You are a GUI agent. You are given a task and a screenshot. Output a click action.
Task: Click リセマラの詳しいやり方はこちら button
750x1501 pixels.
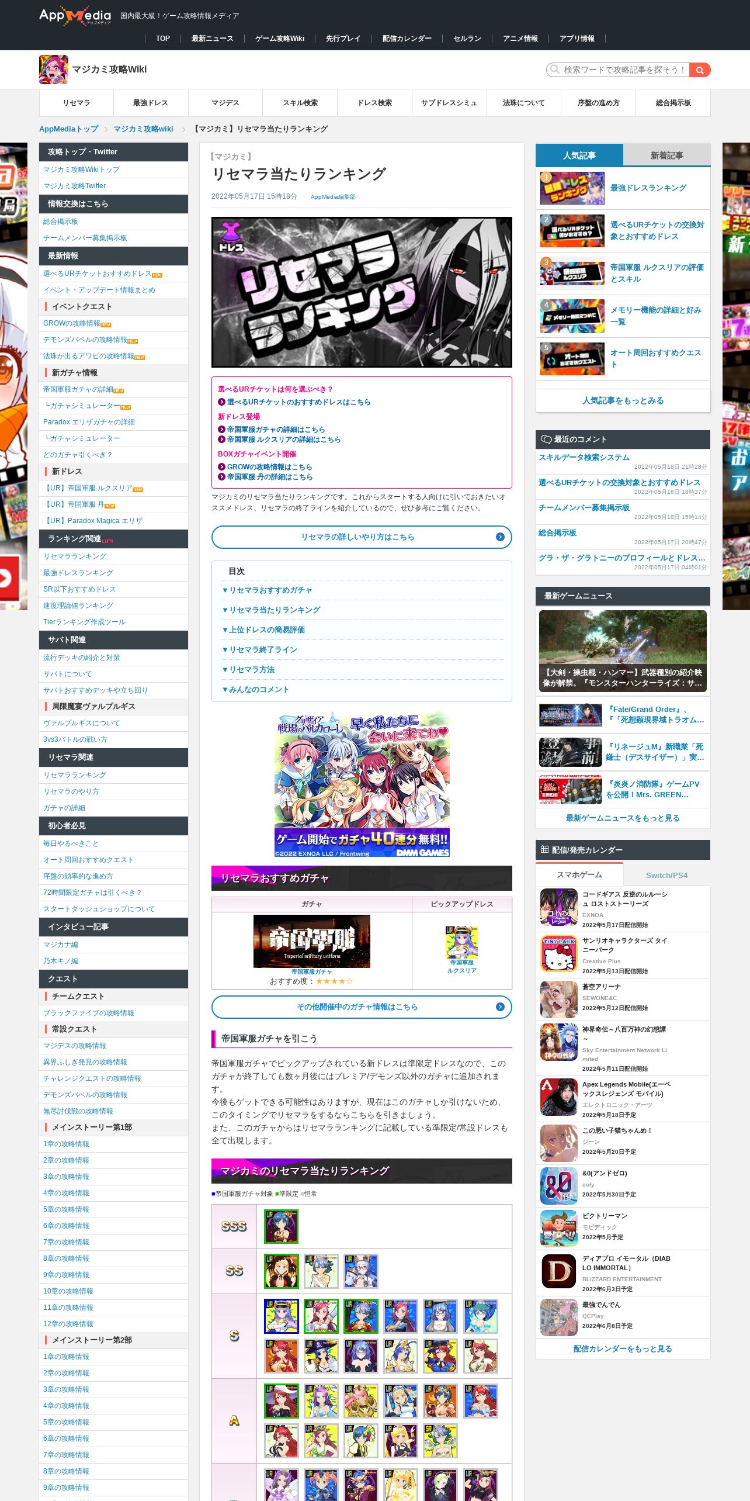[362, 537]
